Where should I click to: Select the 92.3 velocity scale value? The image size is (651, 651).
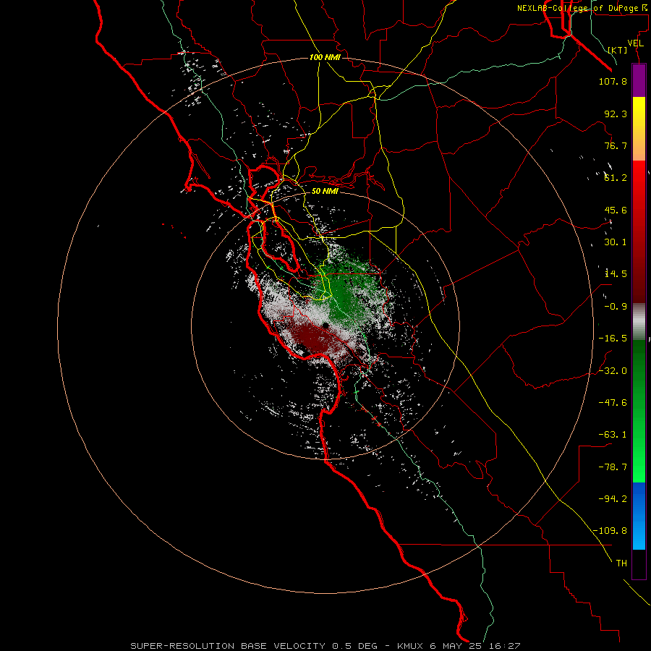(616, 114)
